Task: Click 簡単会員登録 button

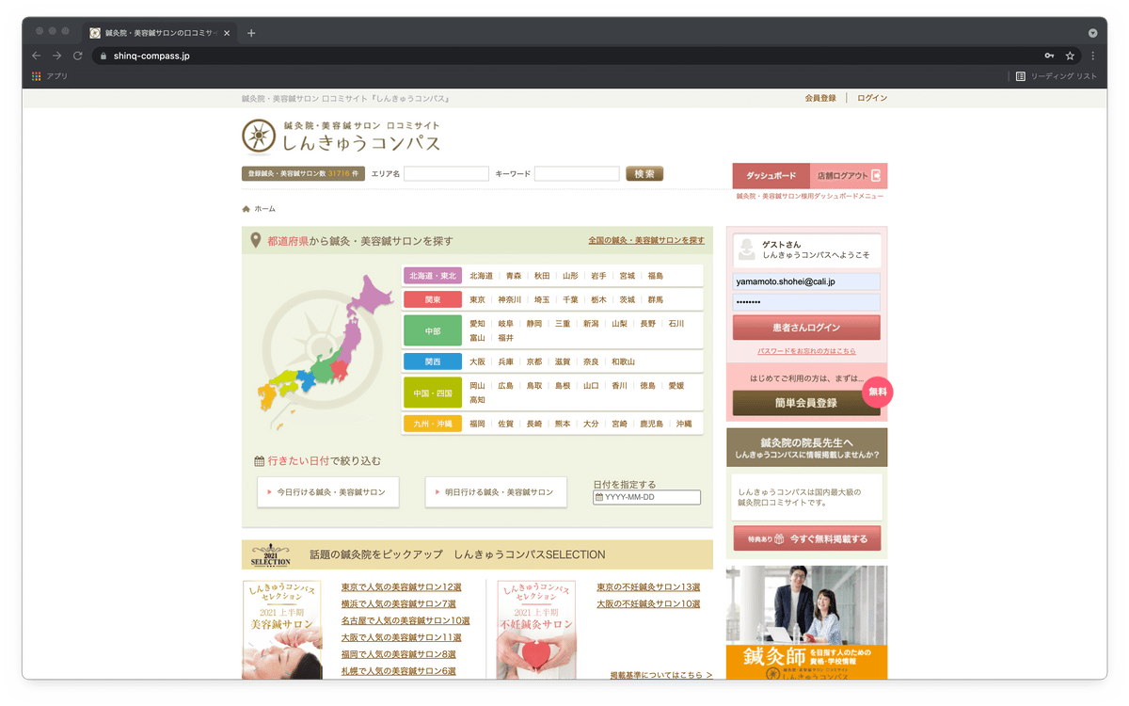Action: pyautogui.click(x=806, y=403)
